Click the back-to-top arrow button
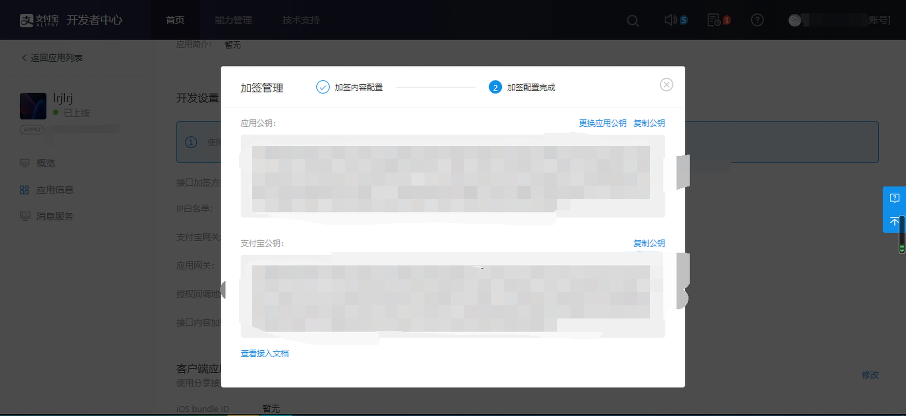 point(894,221)
